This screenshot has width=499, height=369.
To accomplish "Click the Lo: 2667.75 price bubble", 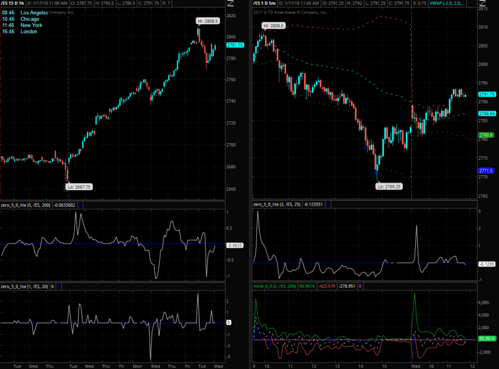I will coord(79,187).
